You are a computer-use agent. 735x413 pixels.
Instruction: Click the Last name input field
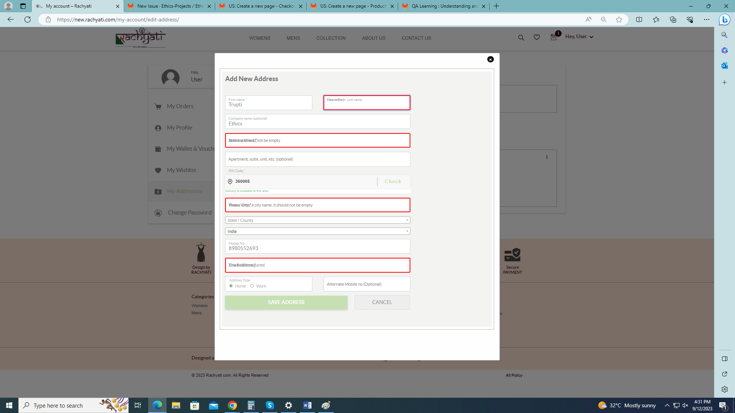(366, 103)
